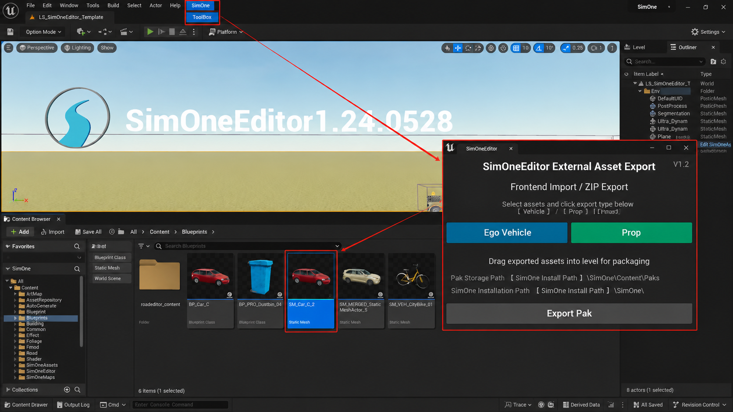Stop the play session with the square button
This screenshot has height=412, width=733.
pyautogui.click(x=172, y=32)
